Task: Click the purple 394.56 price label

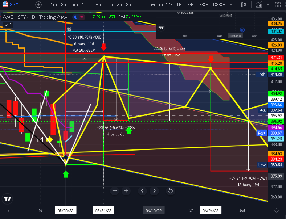Action: tap(276, 127)
